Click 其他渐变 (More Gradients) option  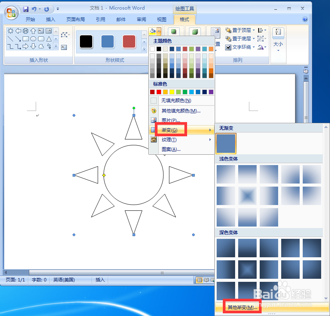[x=272, y=307]
